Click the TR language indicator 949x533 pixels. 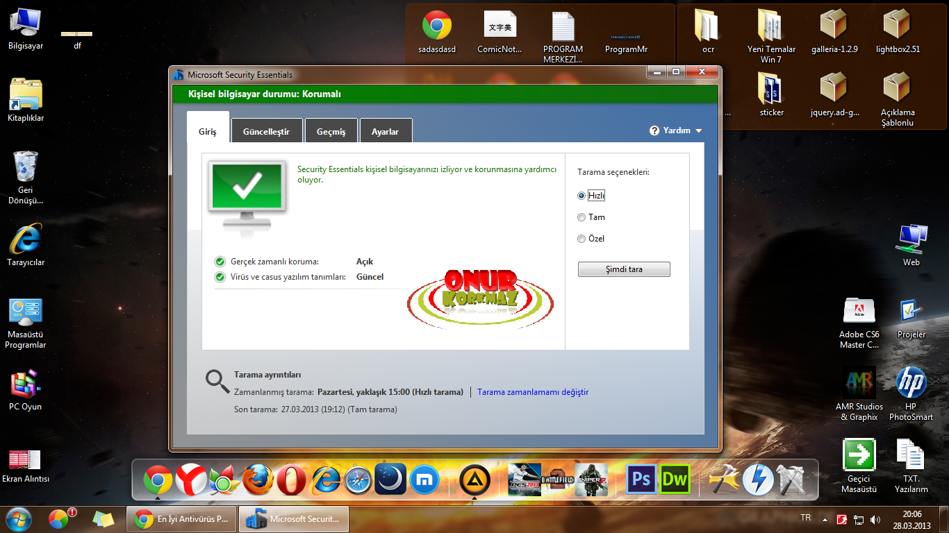(805, 518)
